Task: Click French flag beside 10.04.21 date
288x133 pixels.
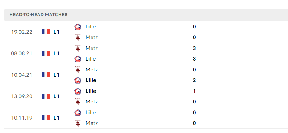Action: [x=46, y=75]
